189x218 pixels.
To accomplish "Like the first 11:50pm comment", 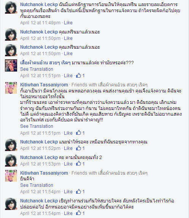I will coord(68,38).
